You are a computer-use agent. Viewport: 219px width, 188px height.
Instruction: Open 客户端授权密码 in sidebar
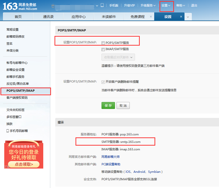click(17, 98)
